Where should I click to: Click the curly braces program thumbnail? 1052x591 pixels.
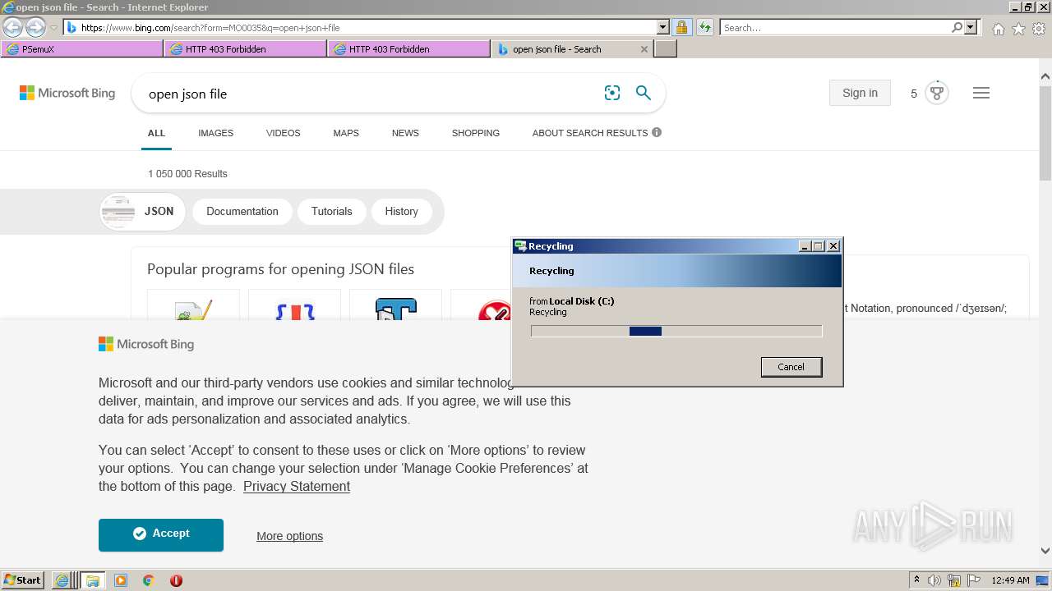pyautogui.click(x=294, y=305)
